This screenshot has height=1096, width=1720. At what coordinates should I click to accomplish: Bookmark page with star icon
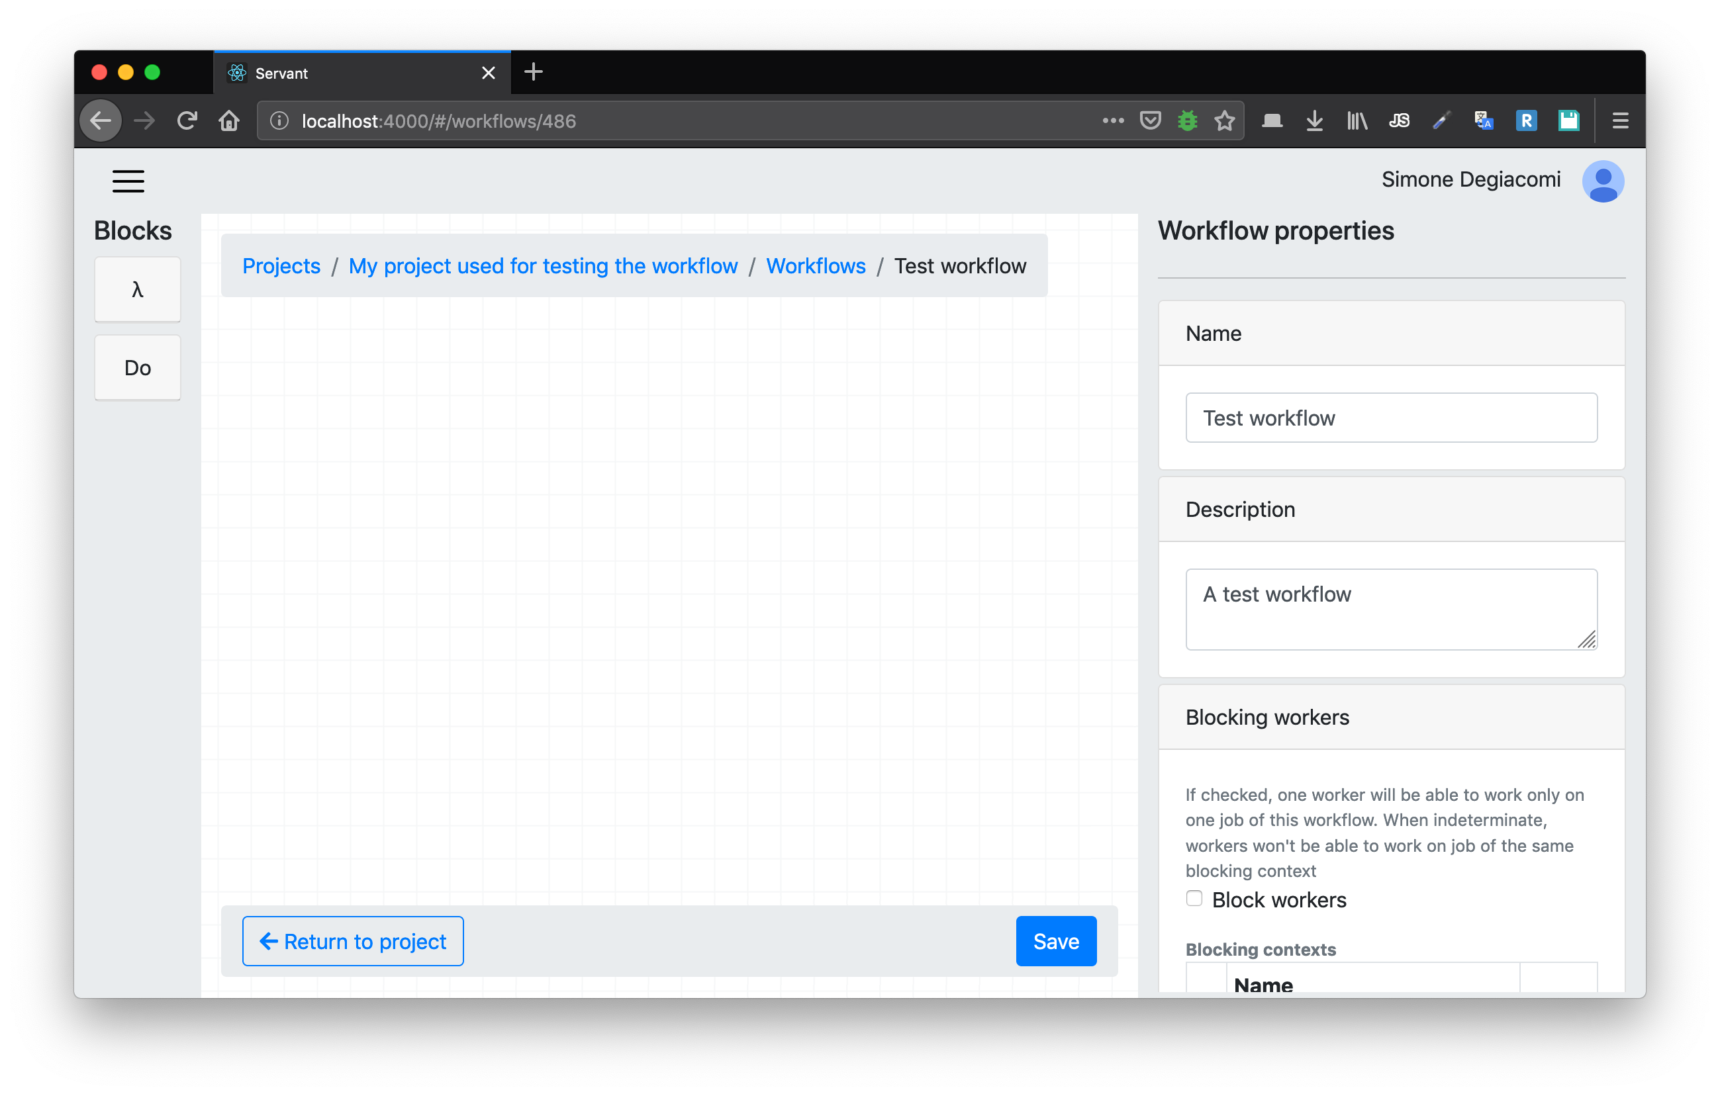click(1224, 120)
